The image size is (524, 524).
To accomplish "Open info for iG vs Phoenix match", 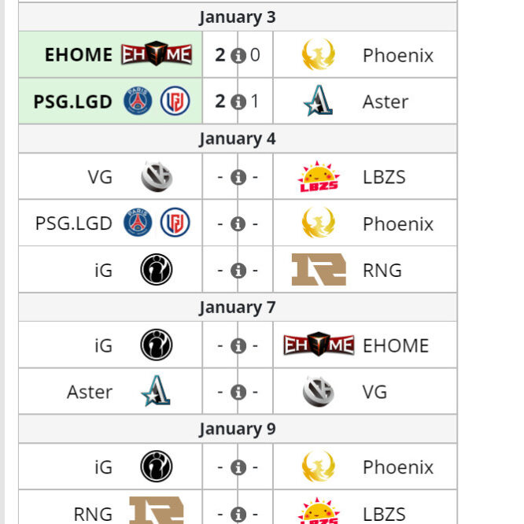I will tap(238, 467).
